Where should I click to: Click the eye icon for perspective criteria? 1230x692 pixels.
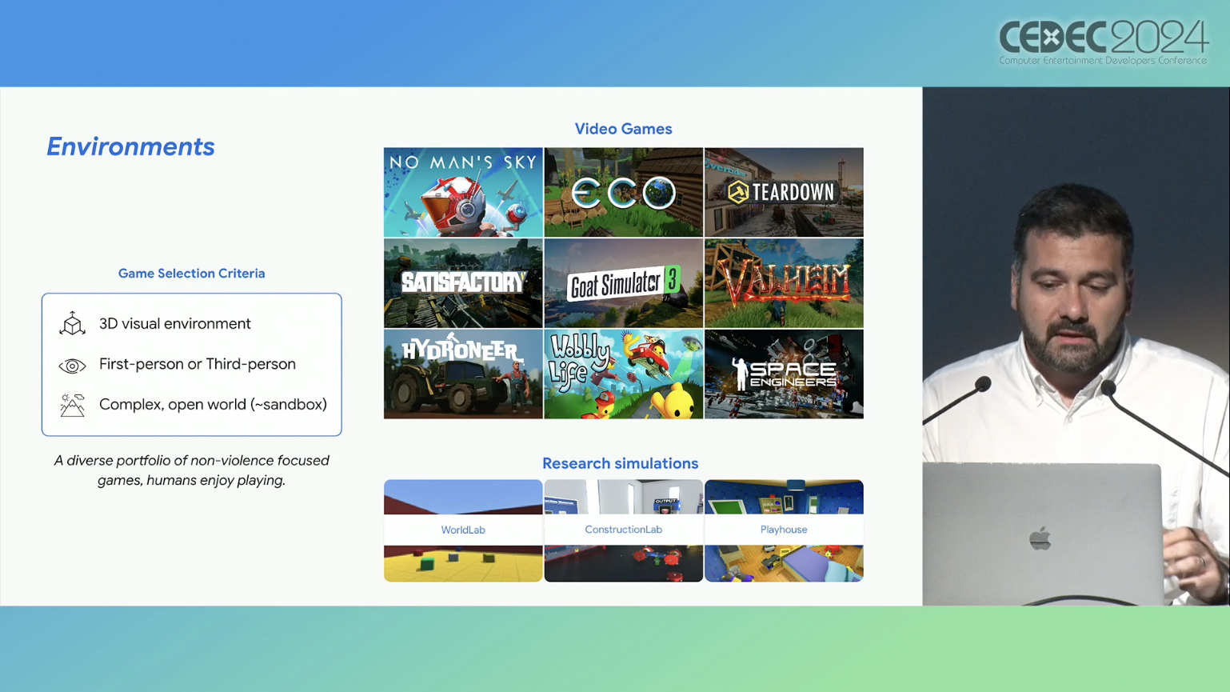pyautogui.click(x=72, y=366)
